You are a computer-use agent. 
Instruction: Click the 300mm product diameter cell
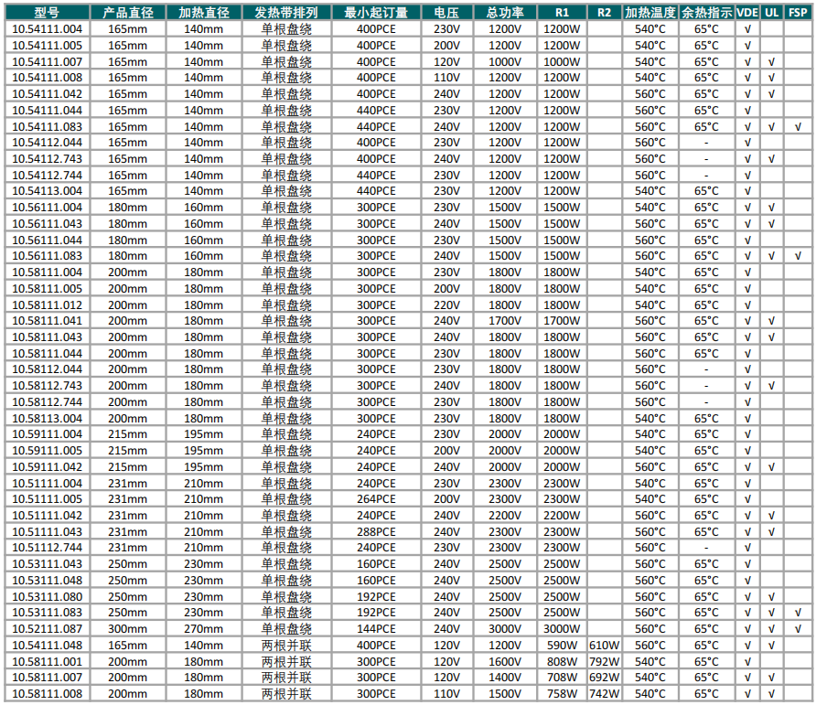128,628
